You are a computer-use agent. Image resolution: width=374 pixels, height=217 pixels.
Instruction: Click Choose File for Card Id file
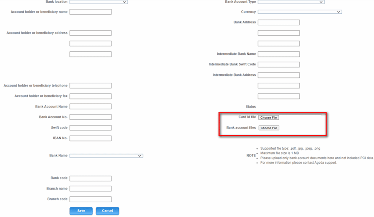click(x=269, y=117)
